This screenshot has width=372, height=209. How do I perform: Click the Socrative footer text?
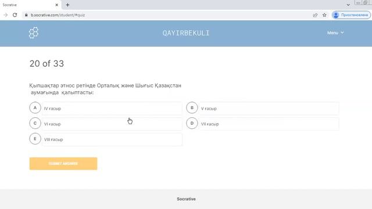click(186, 199)
